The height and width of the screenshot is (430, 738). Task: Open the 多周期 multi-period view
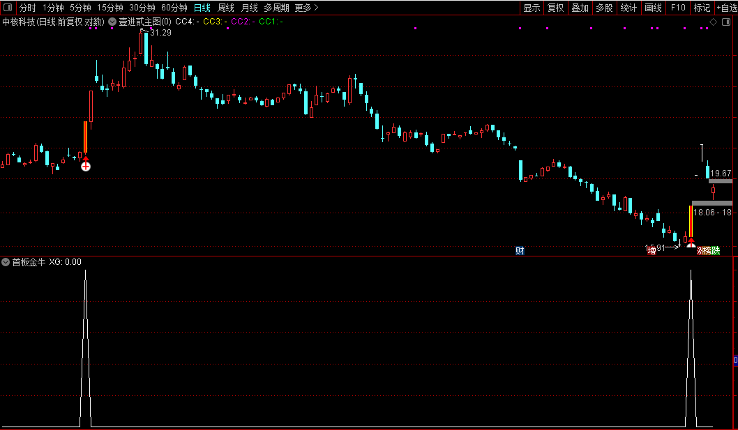coord(276,8)
